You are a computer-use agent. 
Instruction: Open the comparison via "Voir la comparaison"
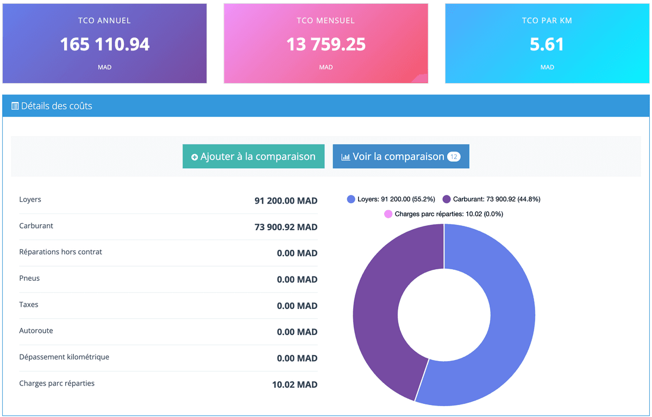coord(400,156)
